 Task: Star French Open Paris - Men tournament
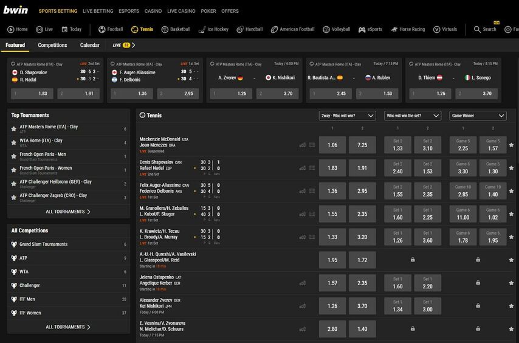(x=13, y=156)
